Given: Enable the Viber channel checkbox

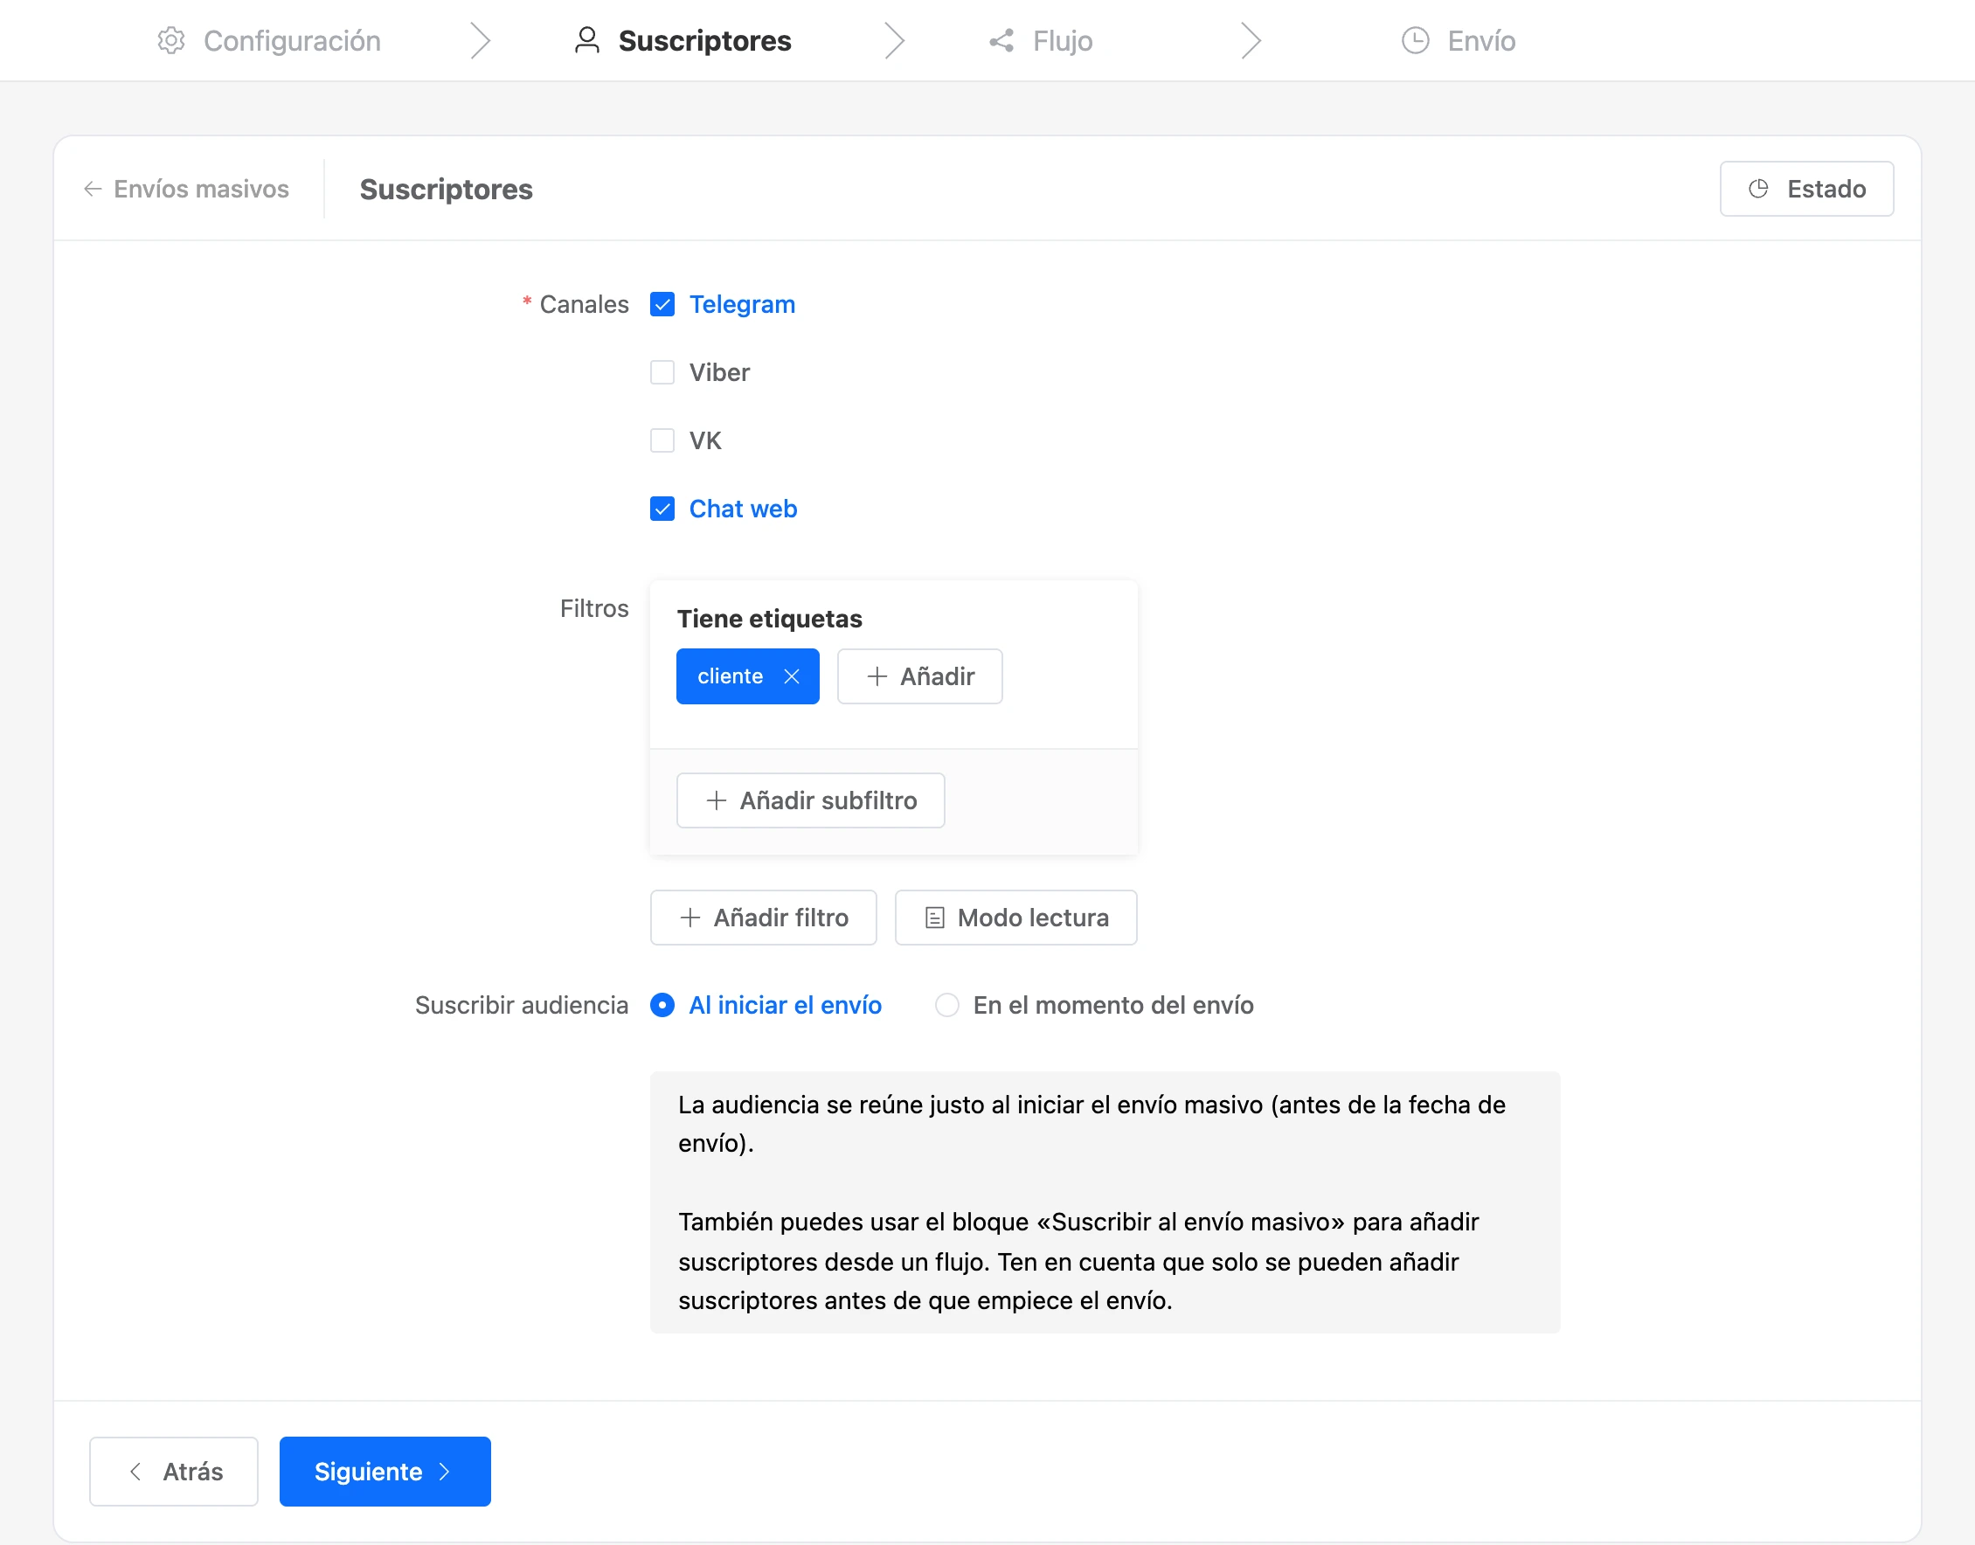Looking at the screenshot, I should coord(662,372).
